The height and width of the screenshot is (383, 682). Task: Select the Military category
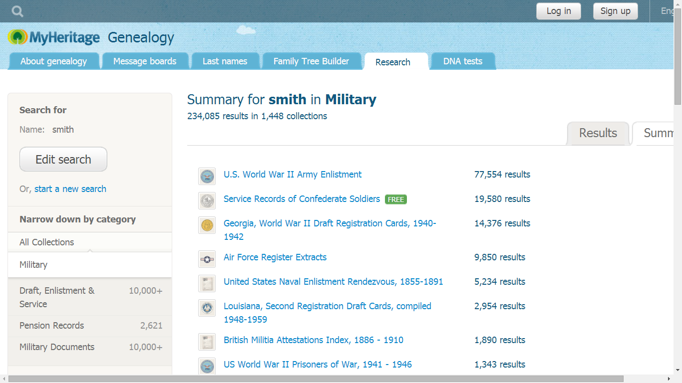[x=90, y=265]
